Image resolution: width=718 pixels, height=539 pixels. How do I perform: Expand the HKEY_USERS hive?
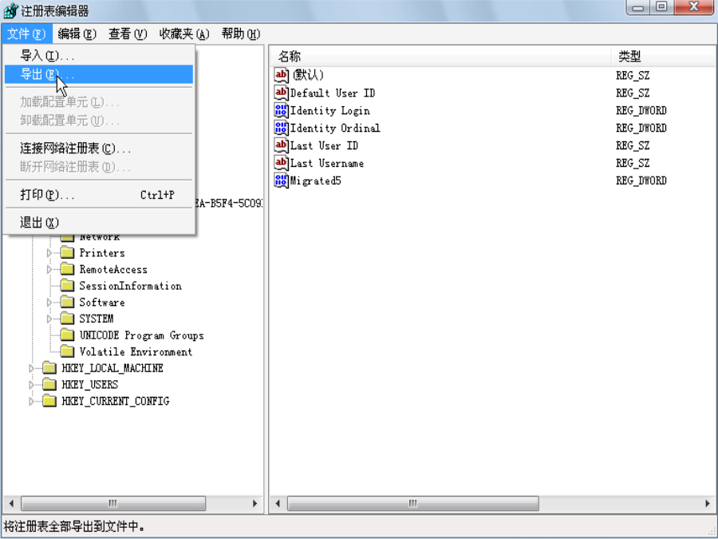(31, 385)
